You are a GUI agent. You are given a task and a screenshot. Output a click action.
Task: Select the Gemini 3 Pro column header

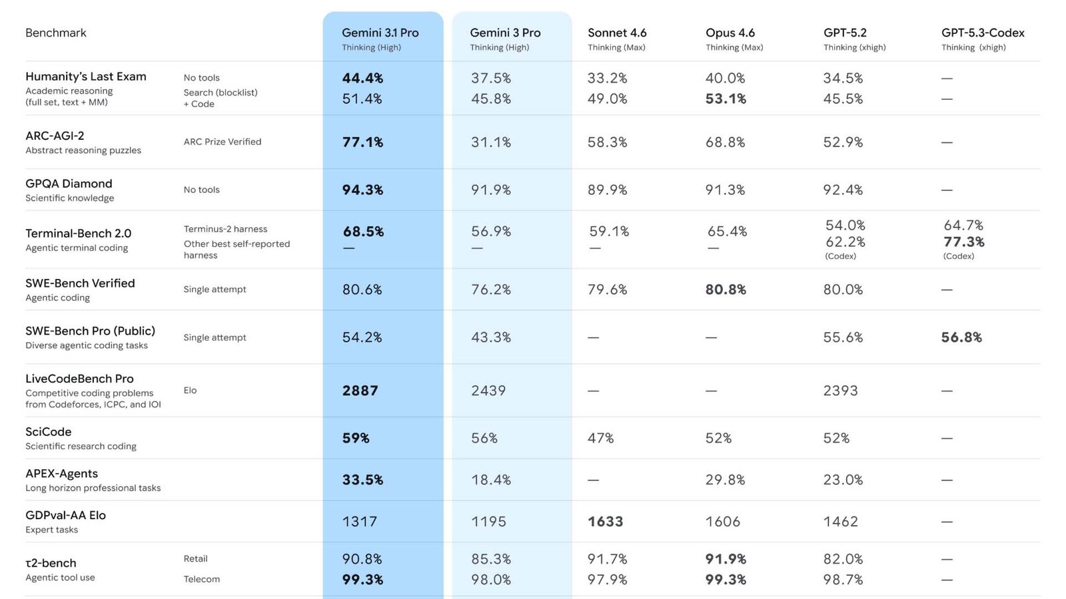505,33
